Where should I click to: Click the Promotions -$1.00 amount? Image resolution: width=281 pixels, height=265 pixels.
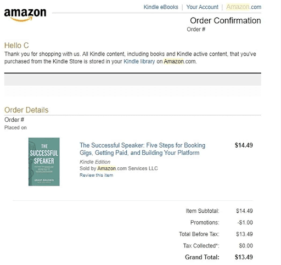click(x=245, y=222)
